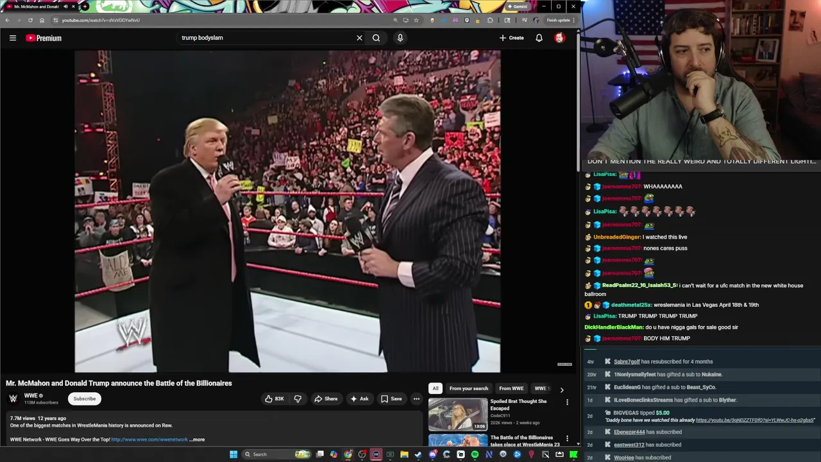Expand the video description with ...more

point(198,440)
